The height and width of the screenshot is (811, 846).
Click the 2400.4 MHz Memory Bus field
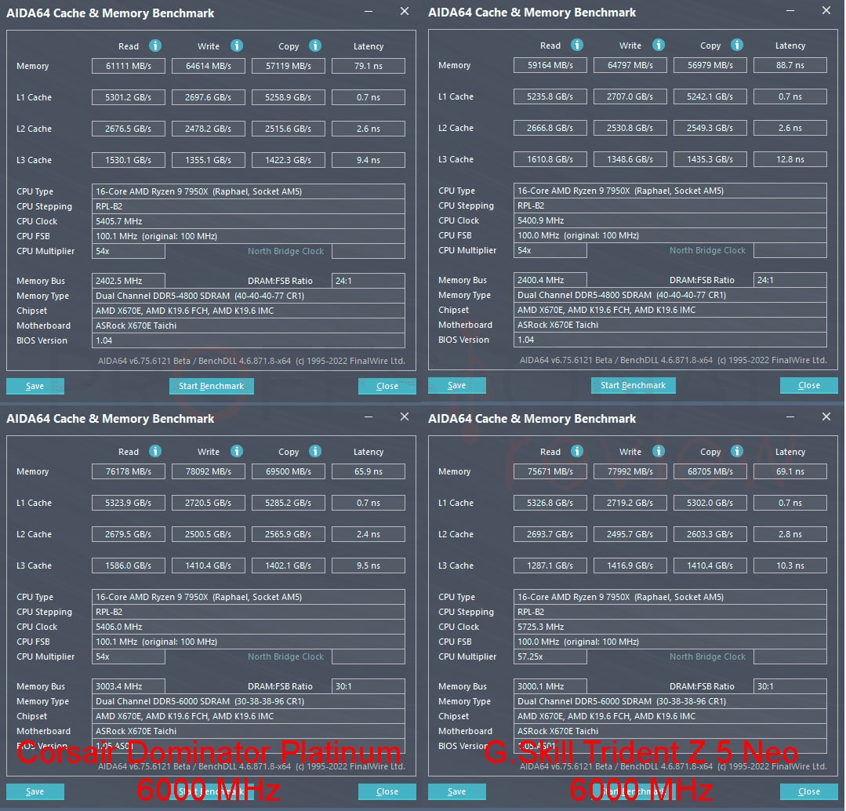tap(550, 280)
